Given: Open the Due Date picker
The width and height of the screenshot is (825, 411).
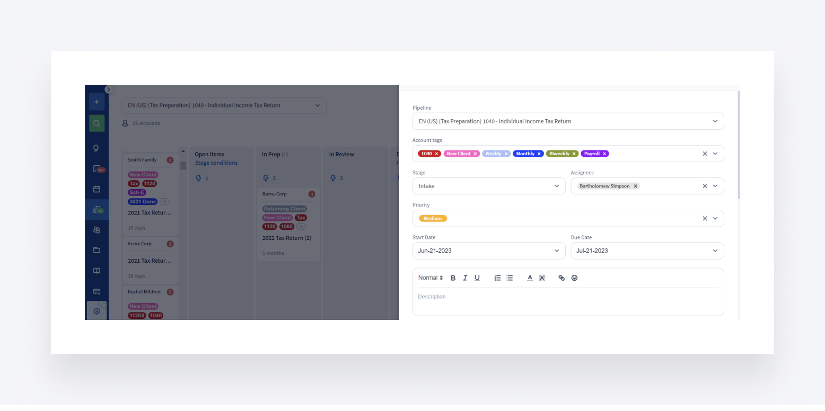Looking at the screenshot, I should (x=647, y=251).
